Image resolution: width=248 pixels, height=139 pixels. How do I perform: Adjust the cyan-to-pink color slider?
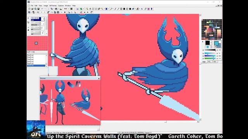click(210, 53)
